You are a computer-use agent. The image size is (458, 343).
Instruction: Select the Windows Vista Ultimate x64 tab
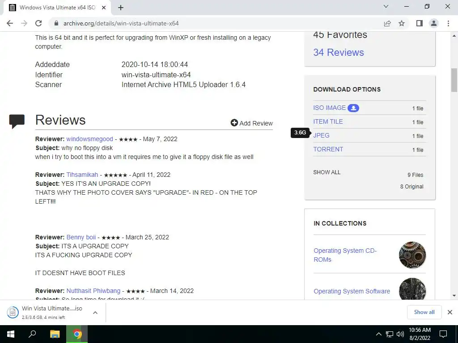(57, 8)
